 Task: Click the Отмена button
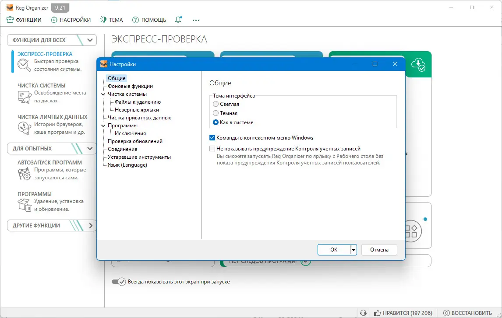pos(379,250)
